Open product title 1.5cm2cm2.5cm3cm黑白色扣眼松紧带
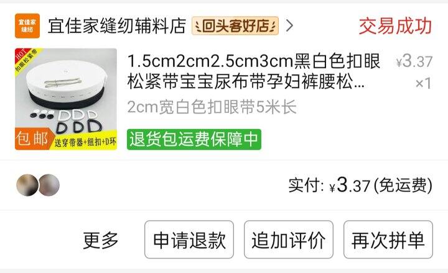The height and width of the screenshot is (273, 448). tap(253, 71)
